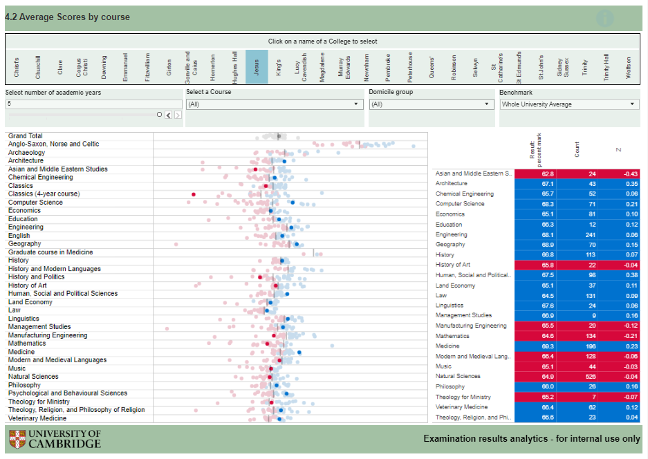The image size is (648, 459).
Task: Step academic years forward with right arrow
Action: tap(178, 115)
